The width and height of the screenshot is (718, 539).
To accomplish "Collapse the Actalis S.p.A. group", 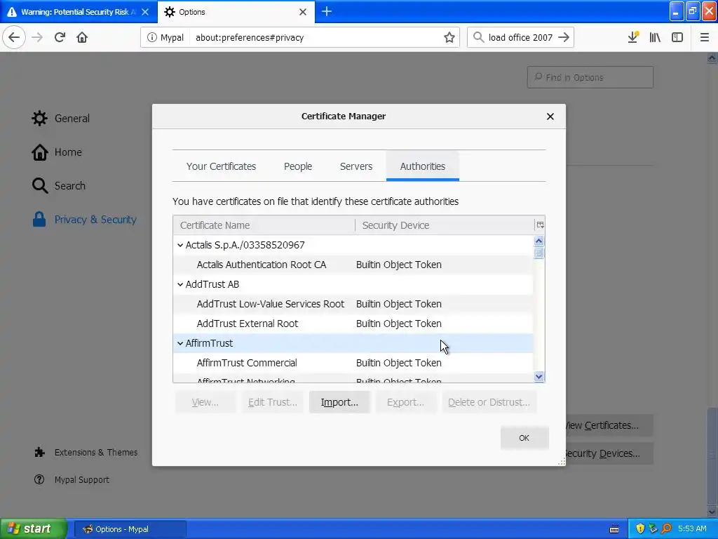I will (x=180, y=245).
